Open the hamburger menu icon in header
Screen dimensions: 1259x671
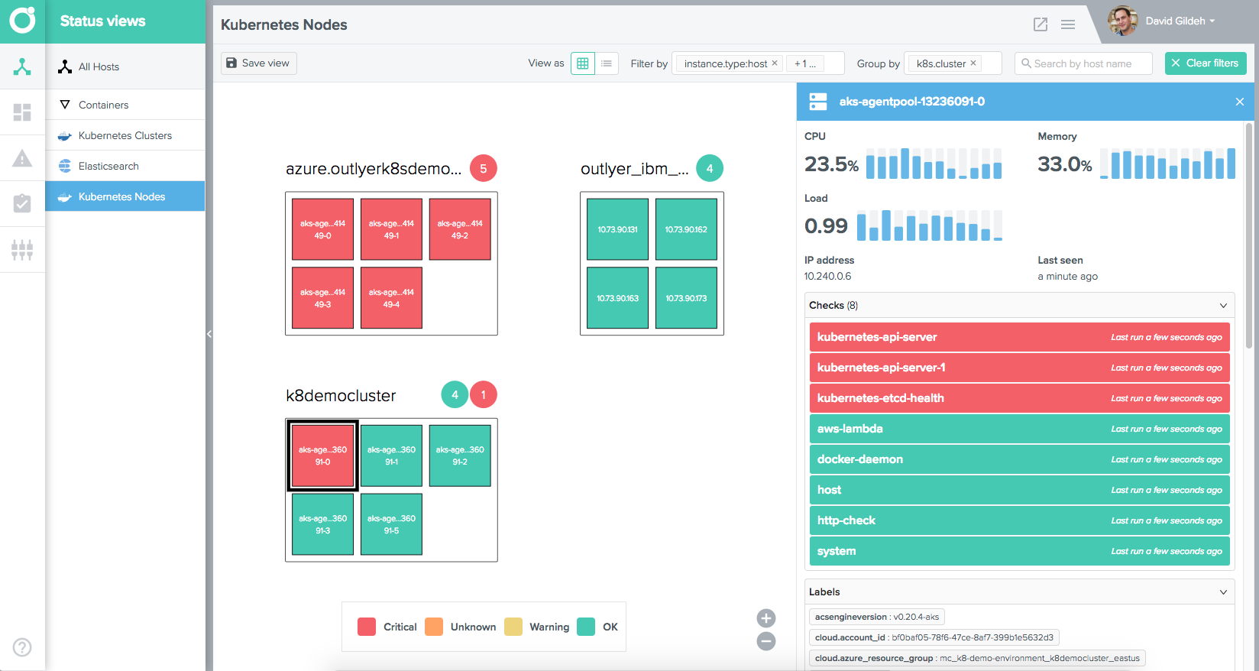(x=1068, y=24)
